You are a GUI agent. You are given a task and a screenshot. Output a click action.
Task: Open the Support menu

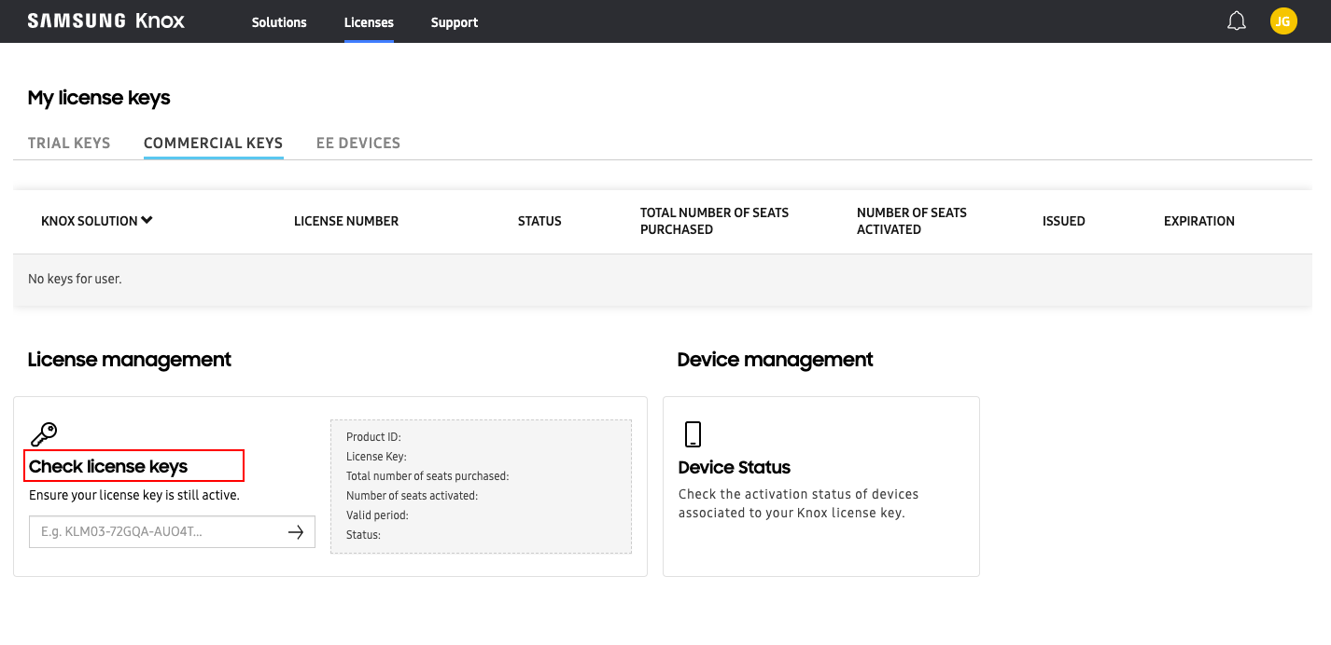[x=455, y=22]
